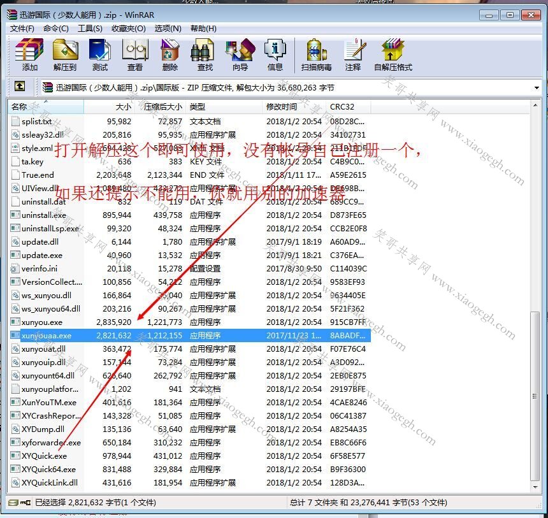Sort by Modified (修改时间) column header

294,106
